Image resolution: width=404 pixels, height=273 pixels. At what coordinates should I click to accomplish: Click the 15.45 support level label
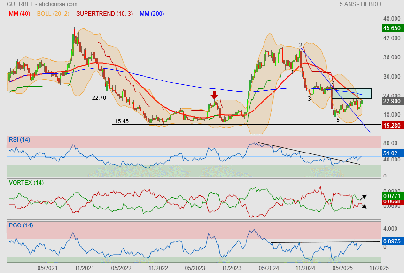click(x=121, y=121)
